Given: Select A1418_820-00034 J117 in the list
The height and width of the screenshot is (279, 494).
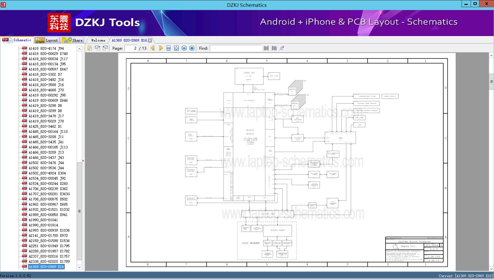Looking at the screenshot, I should (48, 59).
